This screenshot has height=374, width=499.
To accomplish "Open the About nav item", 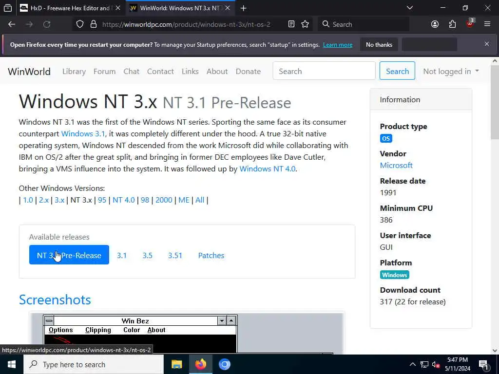I will click(x=217, y=71).
